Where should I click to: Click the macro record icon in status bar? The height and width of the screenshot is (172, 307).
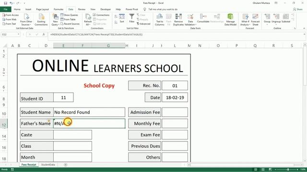coord(12,170)
